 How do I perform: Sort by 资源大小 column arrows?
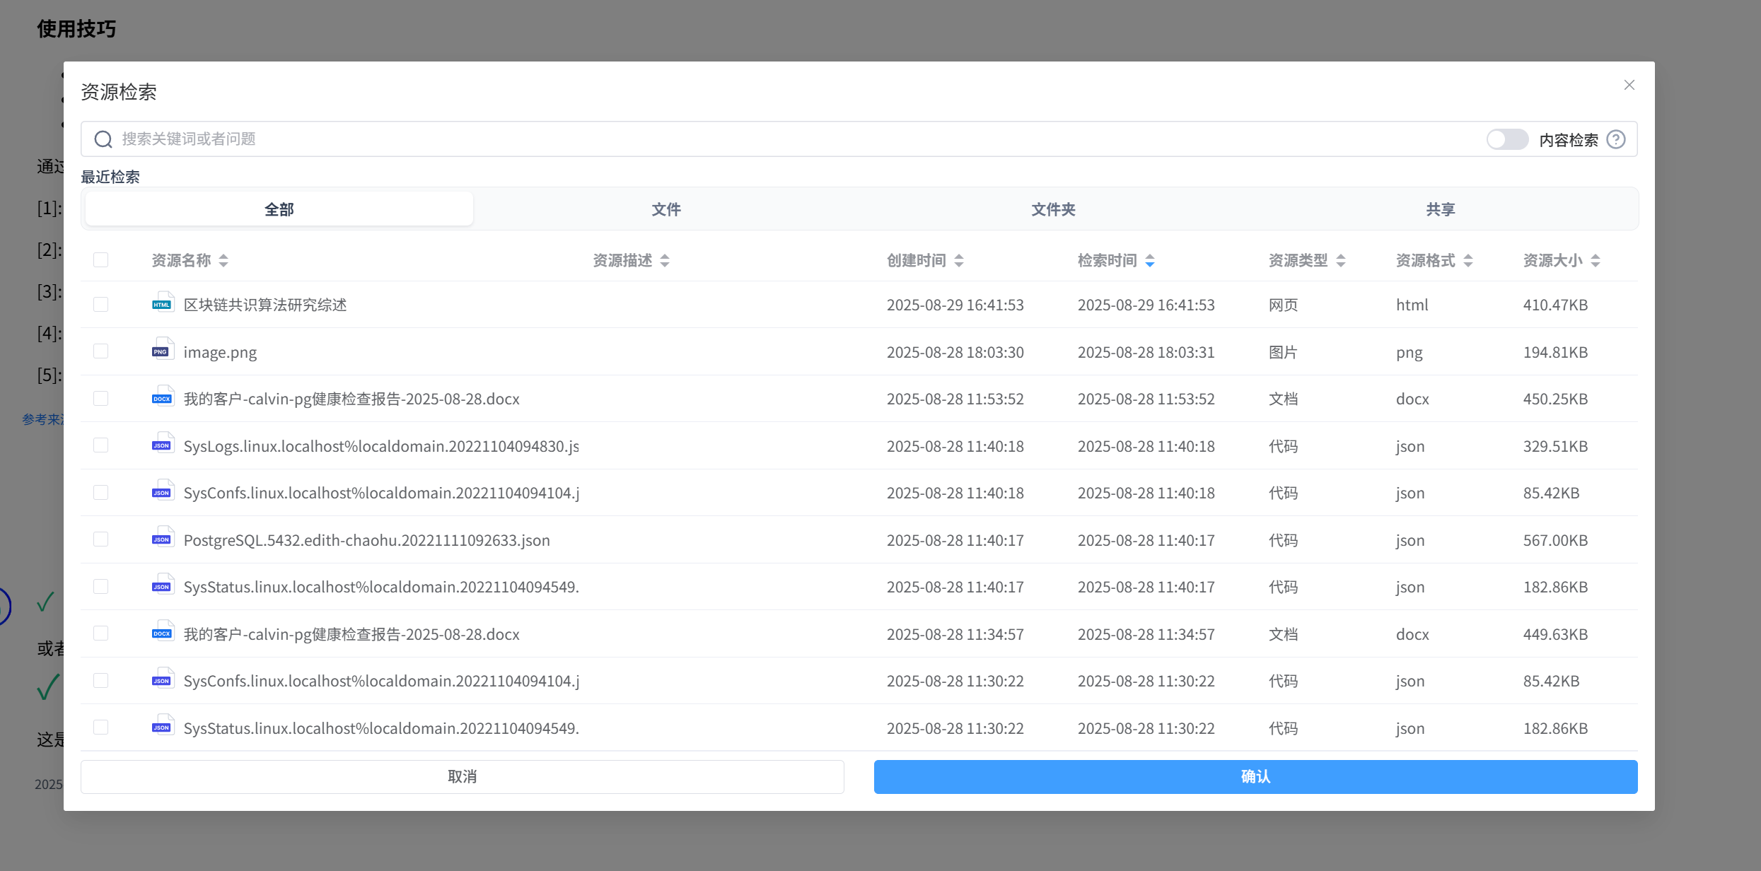pos(1596,260)
